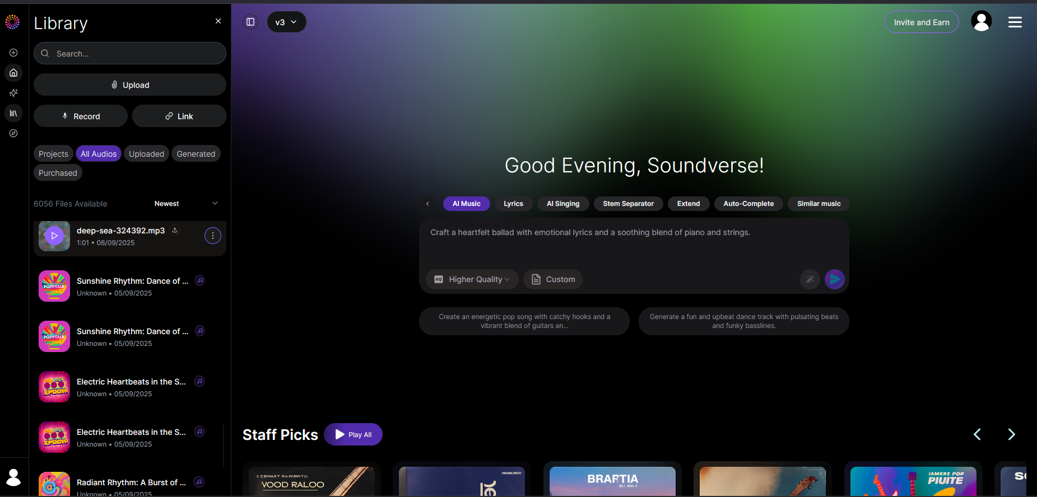This screenshot has height=497, width=1037.
Task: Open the Higher Quality dropdown
Action: [472, 279]
